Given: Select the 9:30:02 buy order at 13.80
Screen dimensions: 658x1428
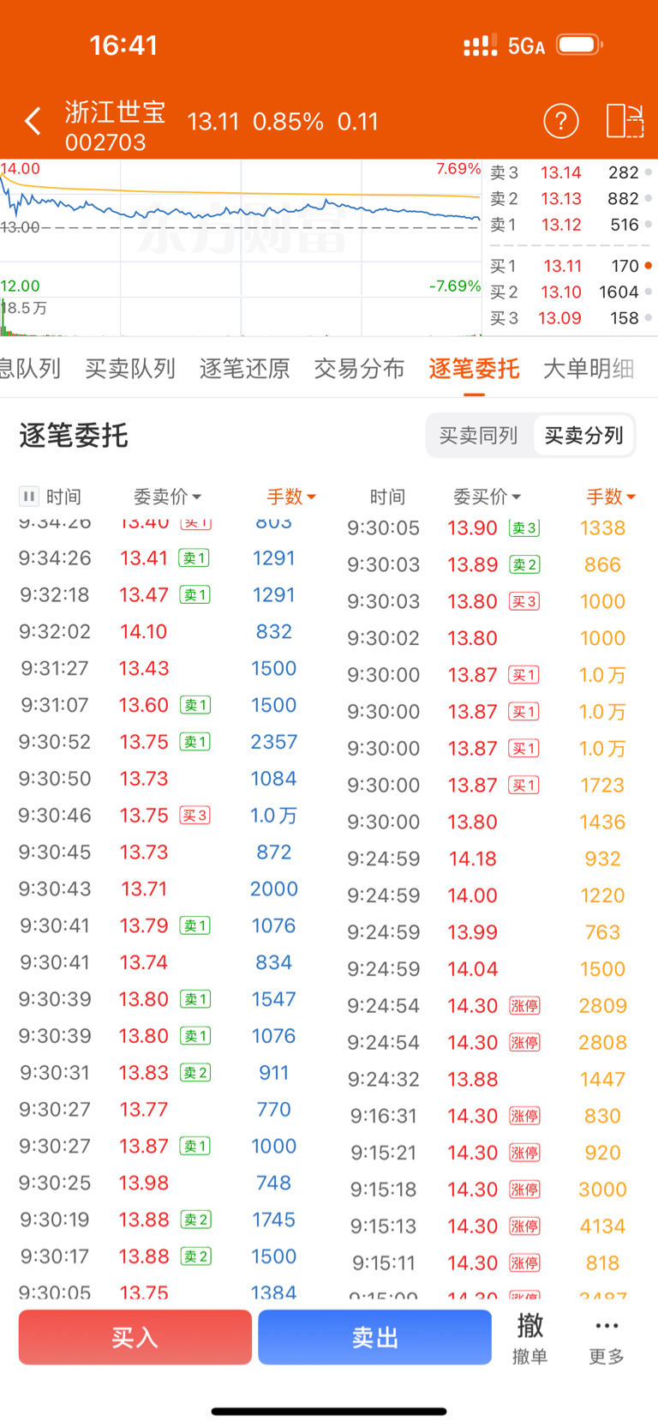Looking at the screenshot, I should click(x=493, y=639).
